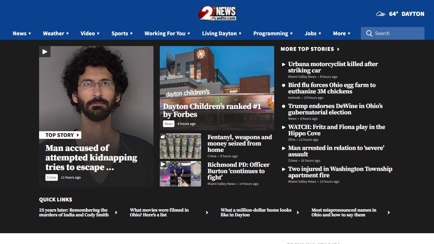Click Miami Valley News tag under Burton story
The width and height of the screenshot is (434, 244).
[x=221, y=184]
